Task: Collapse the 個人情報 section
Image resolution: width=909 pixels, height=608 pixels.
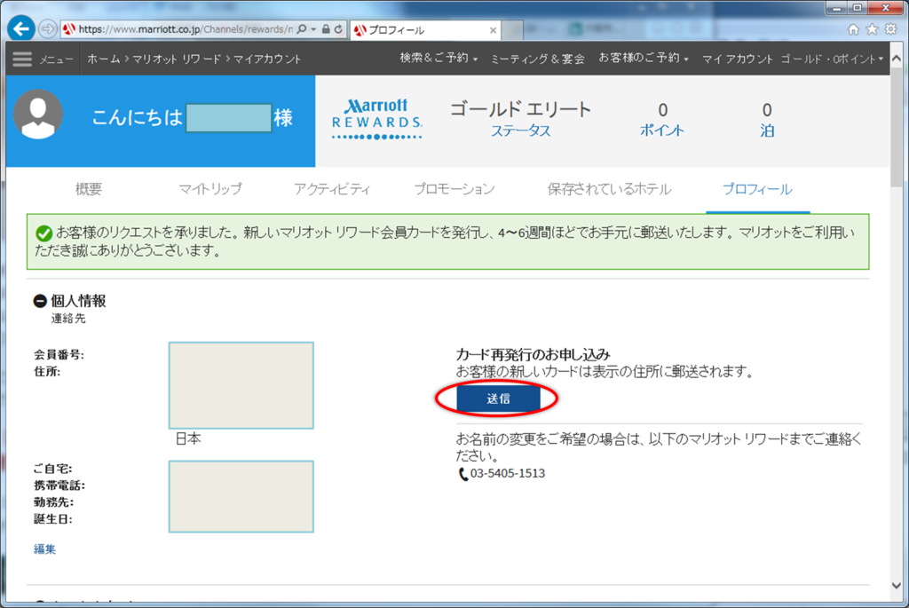Action: pos(40,301)
